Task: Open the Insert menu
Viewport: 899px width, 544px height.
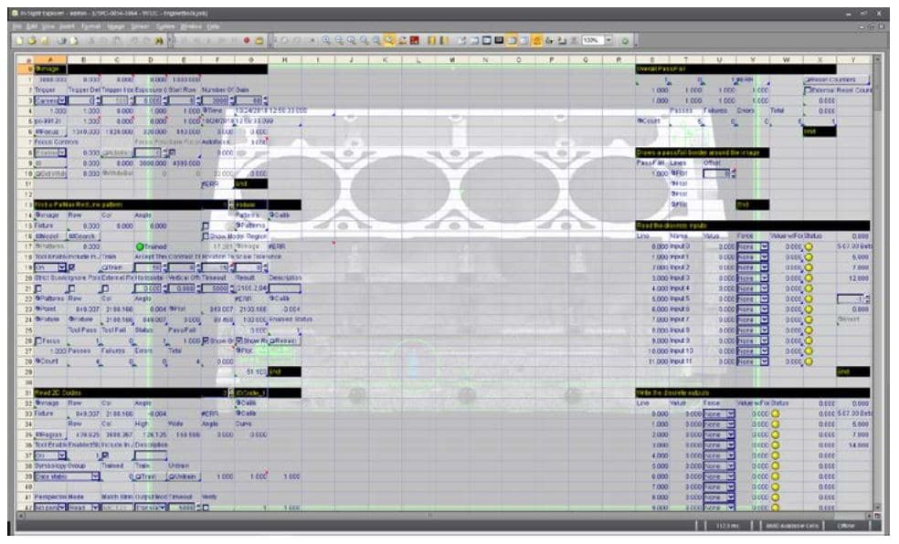Action: click(x=67, y=26)
